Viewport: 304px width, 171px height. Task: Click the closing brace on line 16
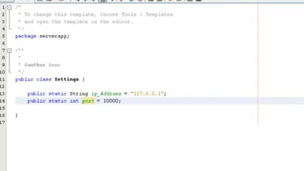(x=17, y=115)
